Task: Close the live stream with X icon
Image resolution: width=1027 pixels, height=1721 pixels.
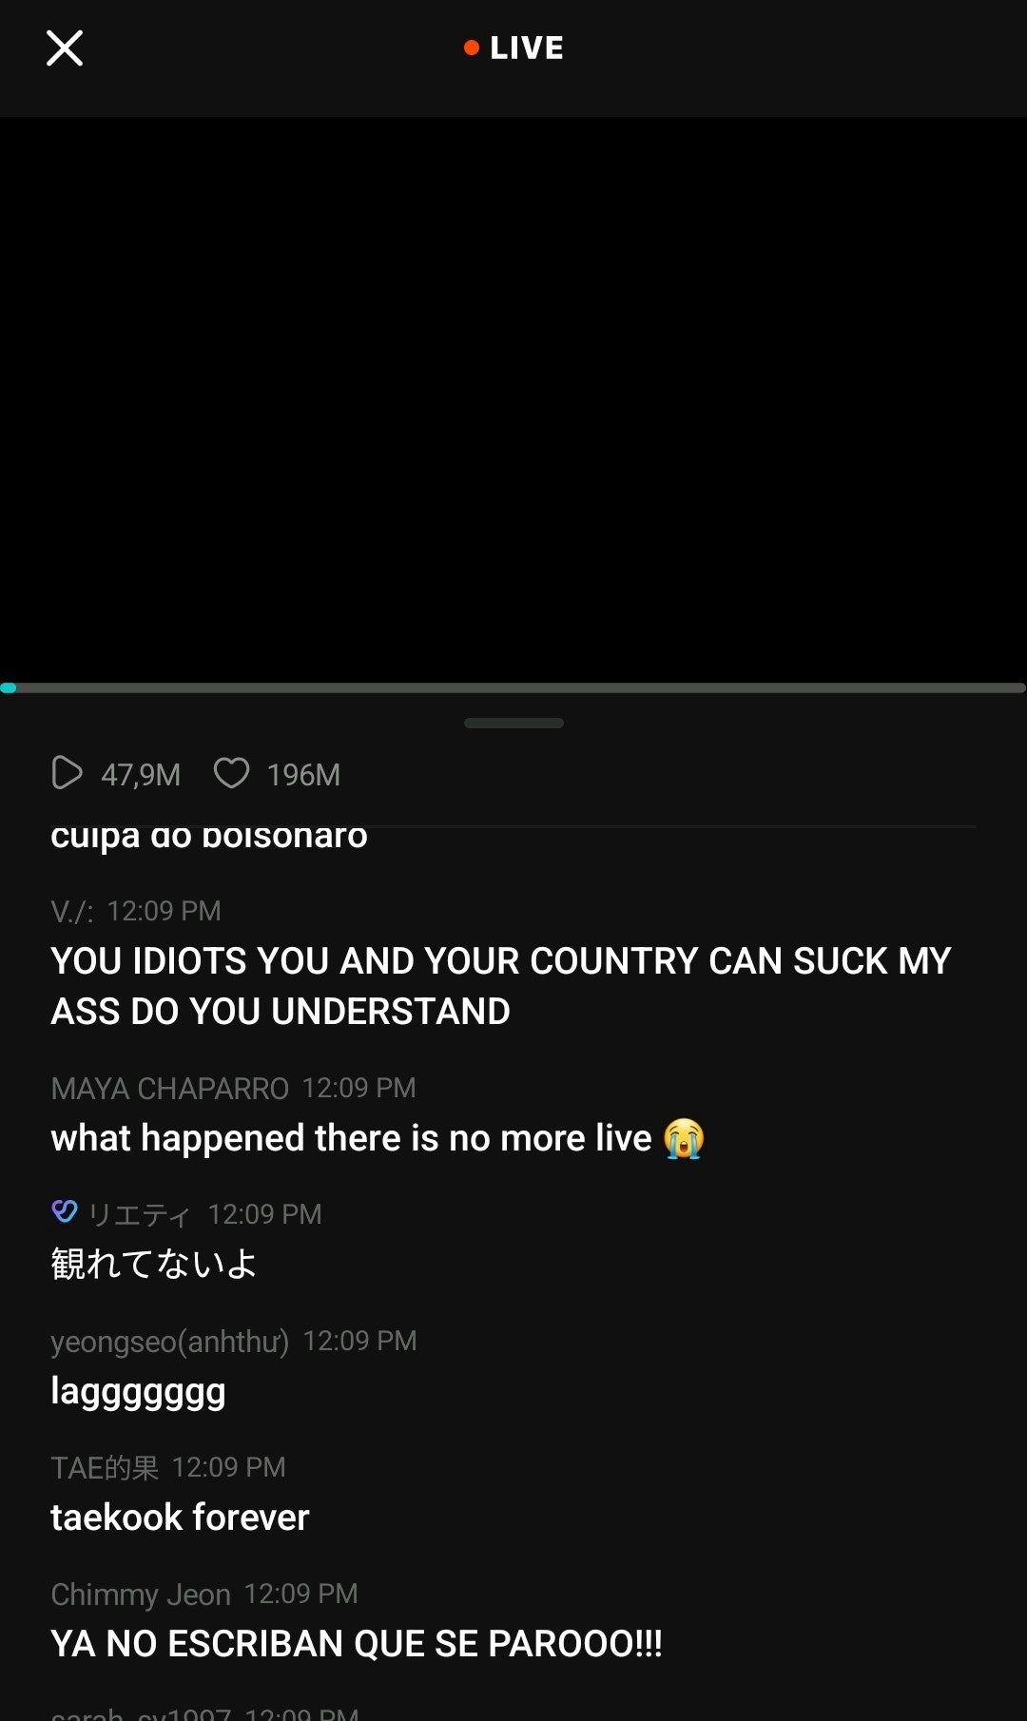Action: pyautogui.click(x=65, y=48)
